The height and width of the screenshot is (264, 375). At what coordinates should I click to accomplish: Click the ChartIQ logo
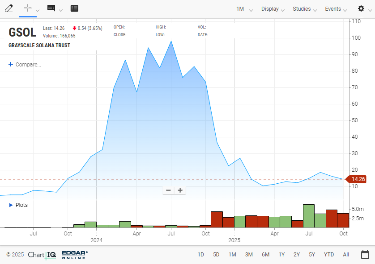[x=42, y=255]
